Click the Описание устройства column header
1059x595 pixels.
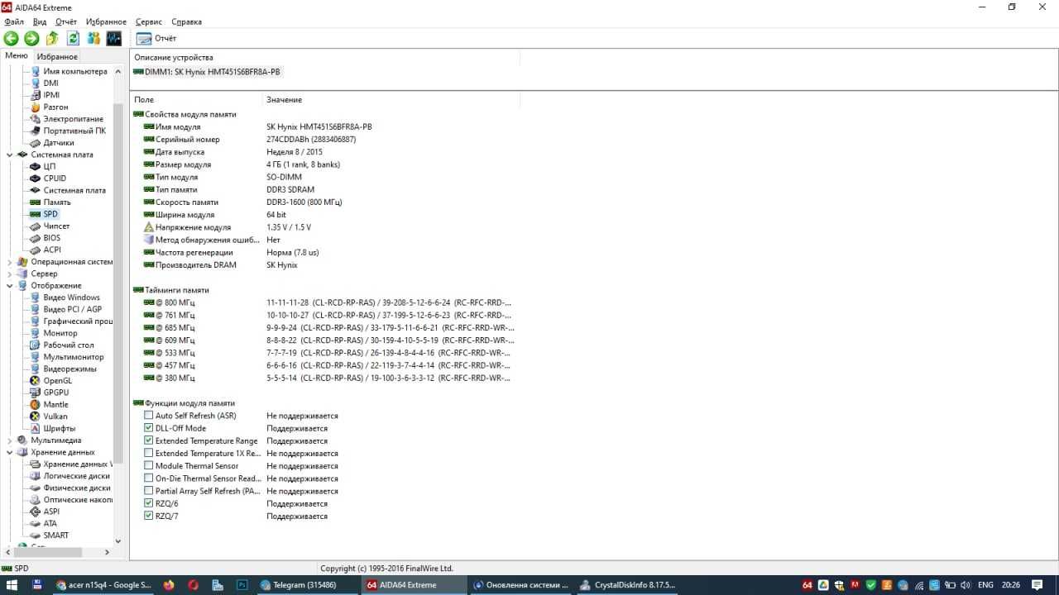pyautogui.click(x=325, y=57)
